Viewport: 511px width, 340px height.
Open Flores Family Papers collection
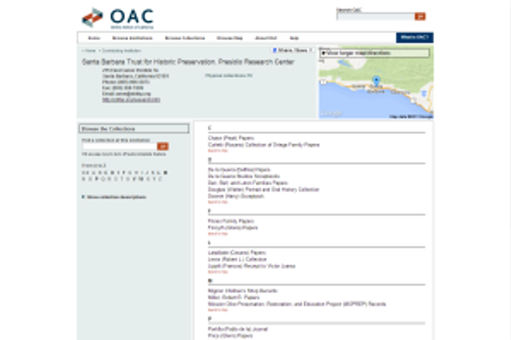pos(230,221)
